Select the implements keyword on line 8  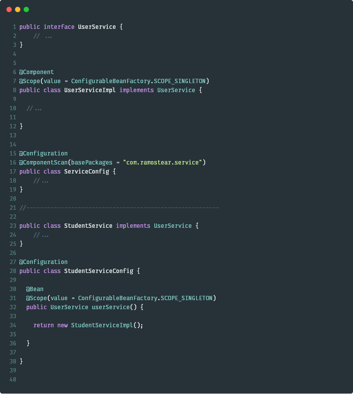[137, 90]
